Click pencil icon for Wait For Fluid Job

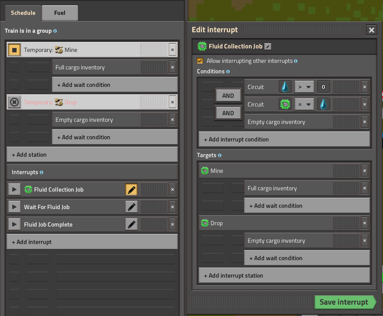[x=131, y=207]
